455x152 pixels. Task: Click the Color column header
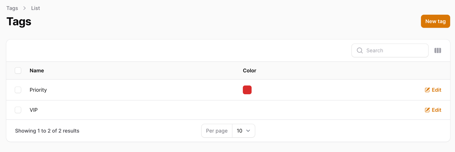click(x=249, y=71)
